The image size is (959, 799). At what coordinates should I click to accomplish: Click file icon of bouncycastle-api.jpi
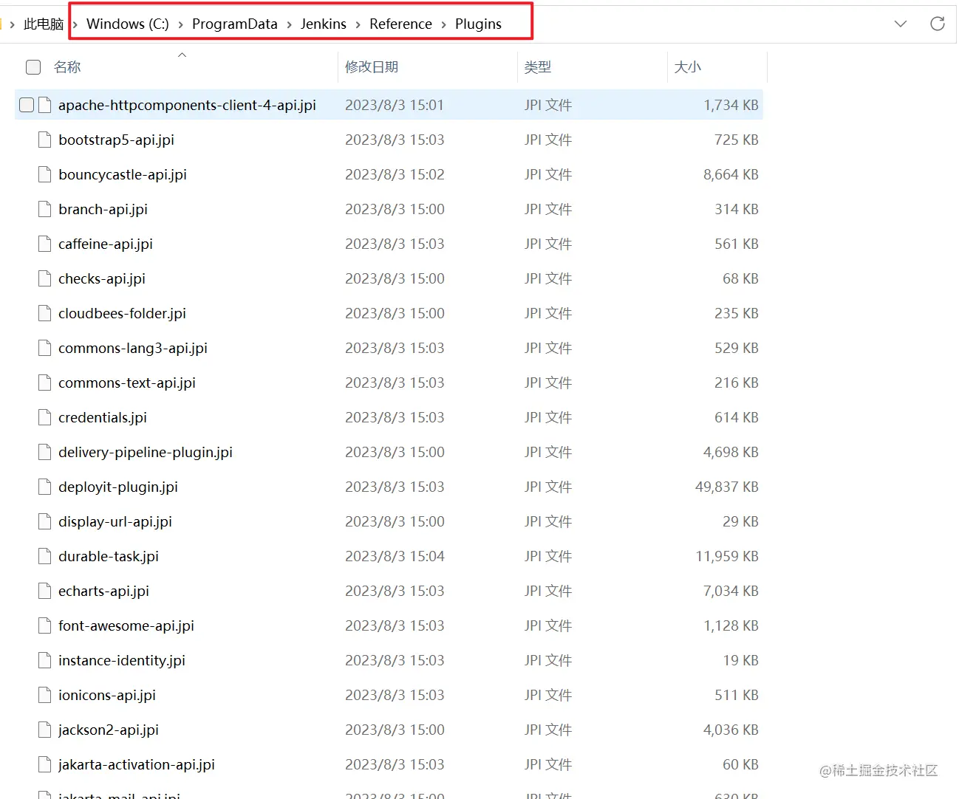[45, 174]
